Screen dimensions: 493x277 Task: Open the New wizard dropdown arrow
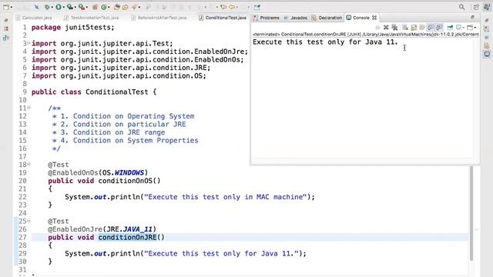[x=12, y=7]
